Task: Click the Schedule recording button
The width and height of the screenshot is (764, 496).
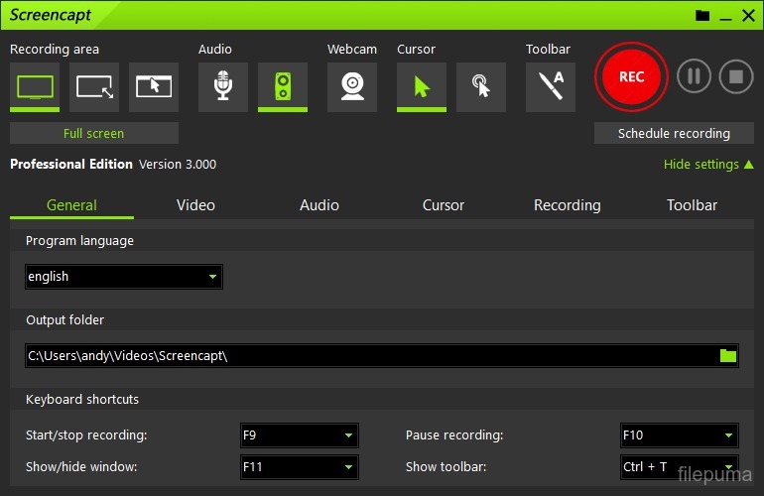Action: coord(674,133)
